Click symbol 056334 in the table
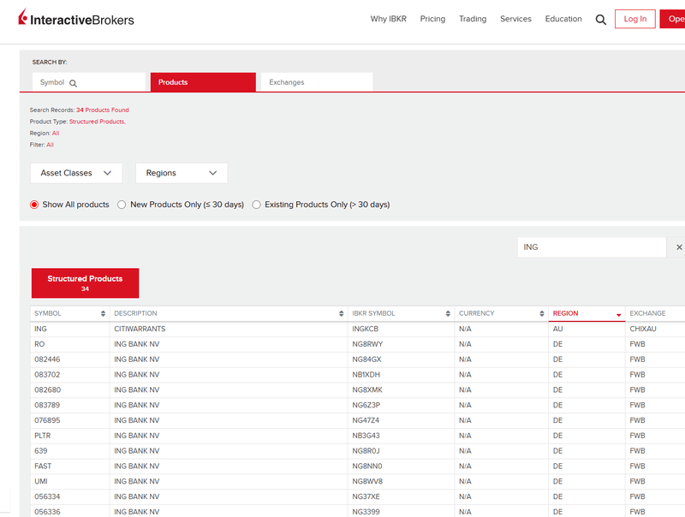Image resolution: width=685 pixels, height=517 pixels. point(47,497)
